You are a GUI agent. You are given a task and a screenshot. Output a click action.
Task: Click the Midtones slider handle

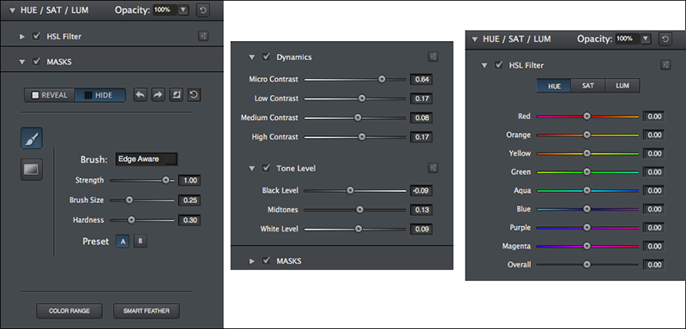click(359, 210)
